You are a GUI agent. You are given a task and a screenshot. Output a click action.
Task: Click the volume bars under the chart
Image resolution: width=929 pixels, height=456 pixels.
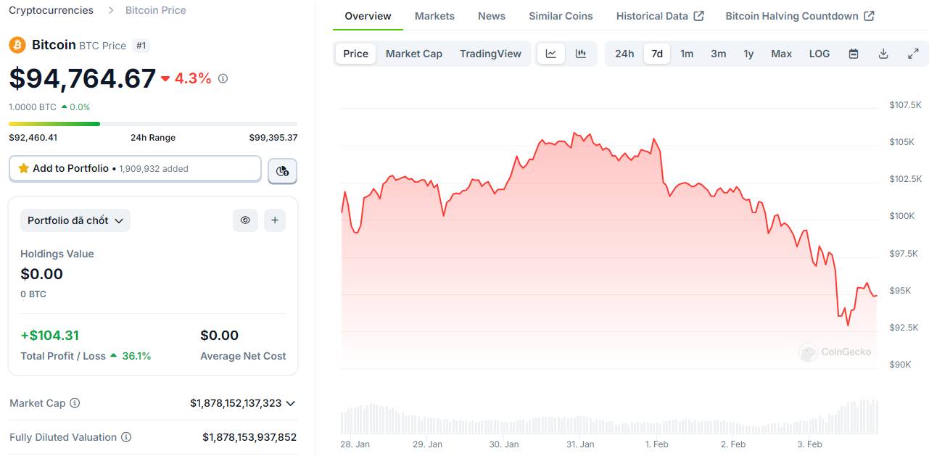[609, 418]
